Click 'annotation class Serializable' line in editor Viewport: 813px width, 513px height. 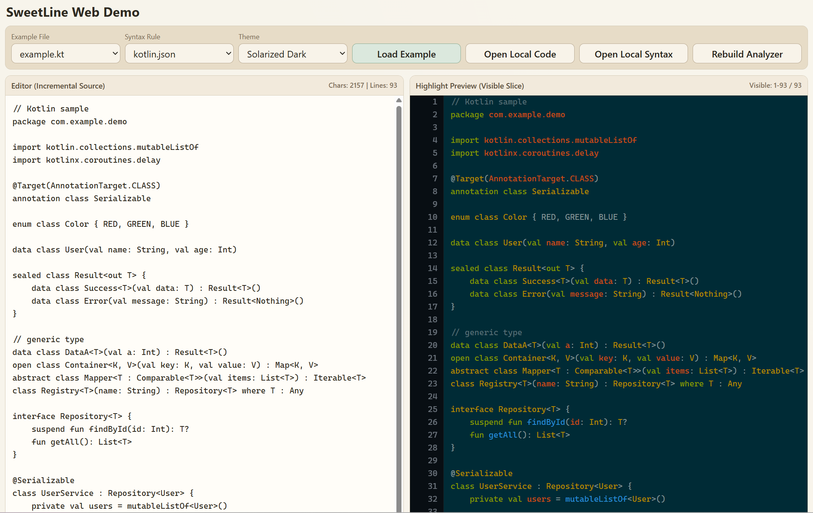click(82, 198)
